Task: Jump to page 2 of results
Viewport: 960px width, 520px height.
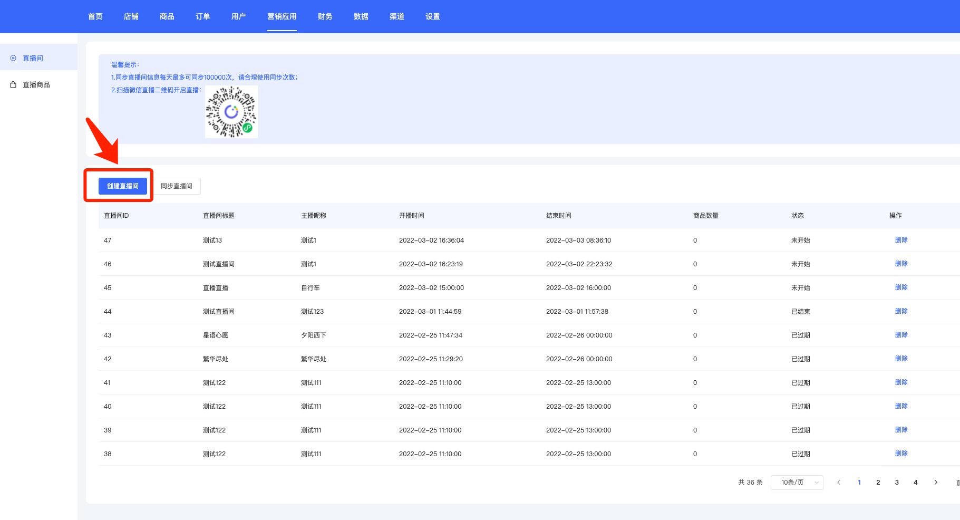Action: (878, 483)
